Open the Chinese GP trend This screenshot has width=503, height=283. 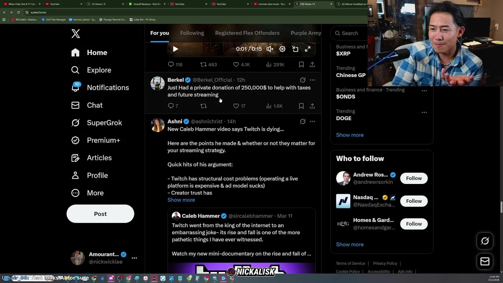pos(351,75)
